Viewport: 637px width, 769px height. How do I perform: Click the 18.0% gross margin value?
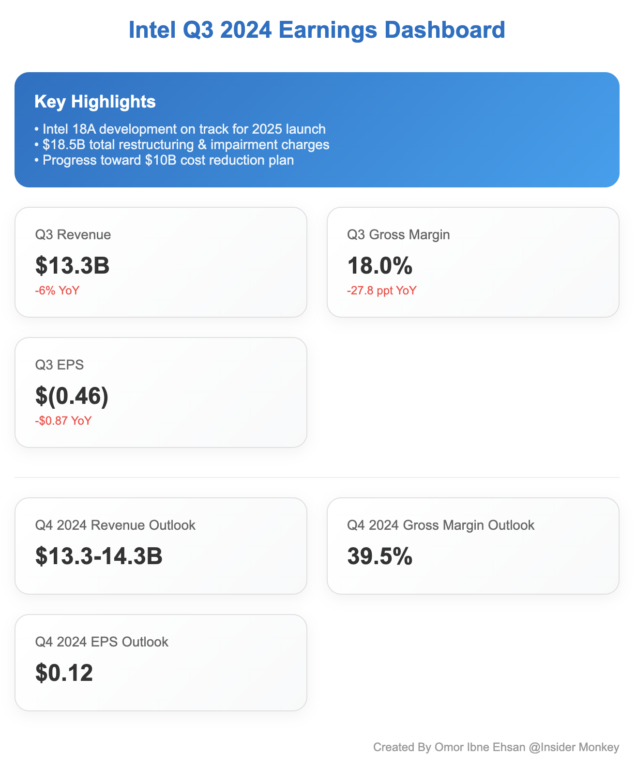click(380, 265)
